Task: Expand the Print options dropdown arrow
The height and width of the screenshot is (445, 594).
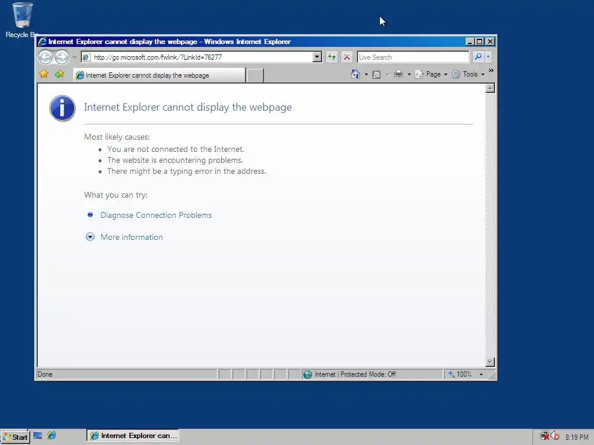Action: point(409,75)
